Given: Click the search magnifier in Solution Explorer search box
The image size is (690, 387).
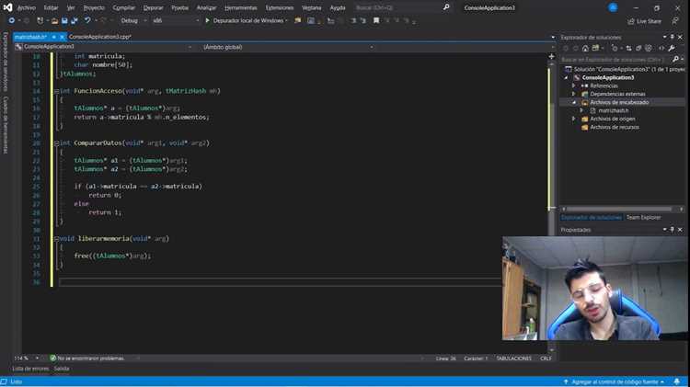Looking at the screenshot, I should pyautogui.click(x=675, y=59).
